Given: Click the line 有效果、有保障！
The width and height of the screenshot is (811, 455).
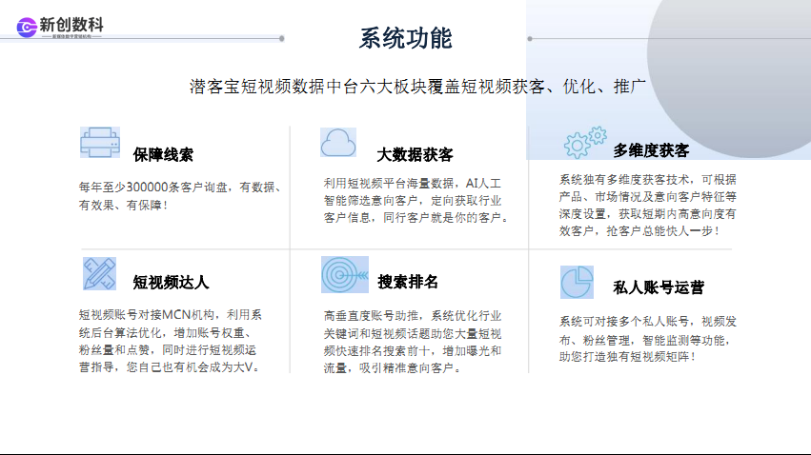Looking at the screenshot, I should point(124,205).
